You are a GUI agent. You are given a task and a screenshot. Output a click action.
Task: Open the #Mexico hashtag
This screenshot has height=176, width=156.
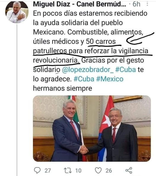110,79
